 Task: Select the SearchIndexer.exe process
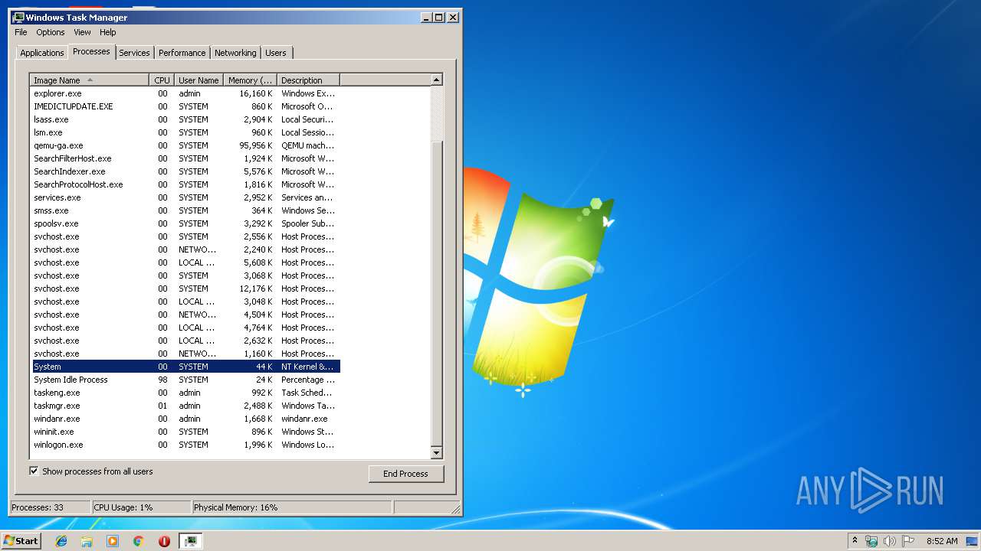coord(185,171)
